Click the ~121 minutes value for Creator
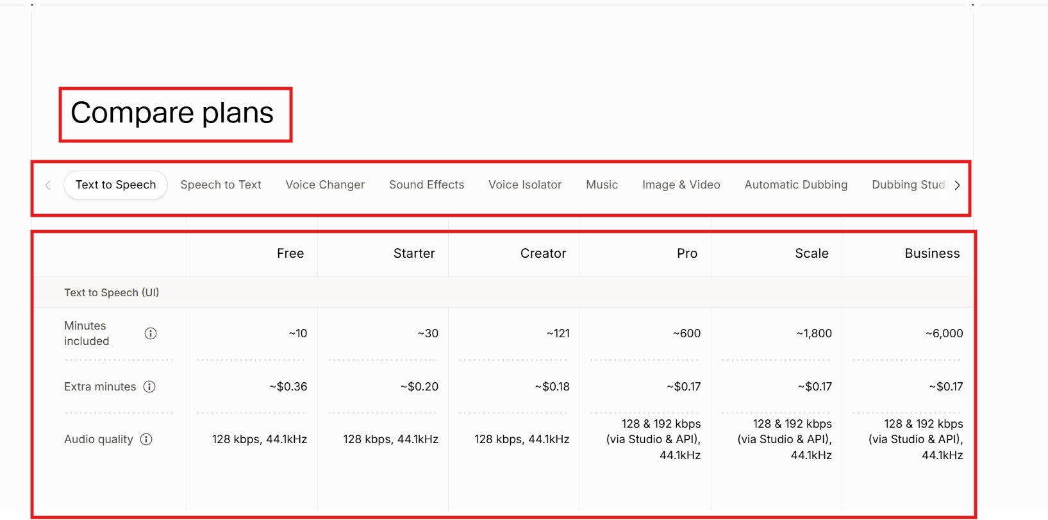 click(558, 333)
